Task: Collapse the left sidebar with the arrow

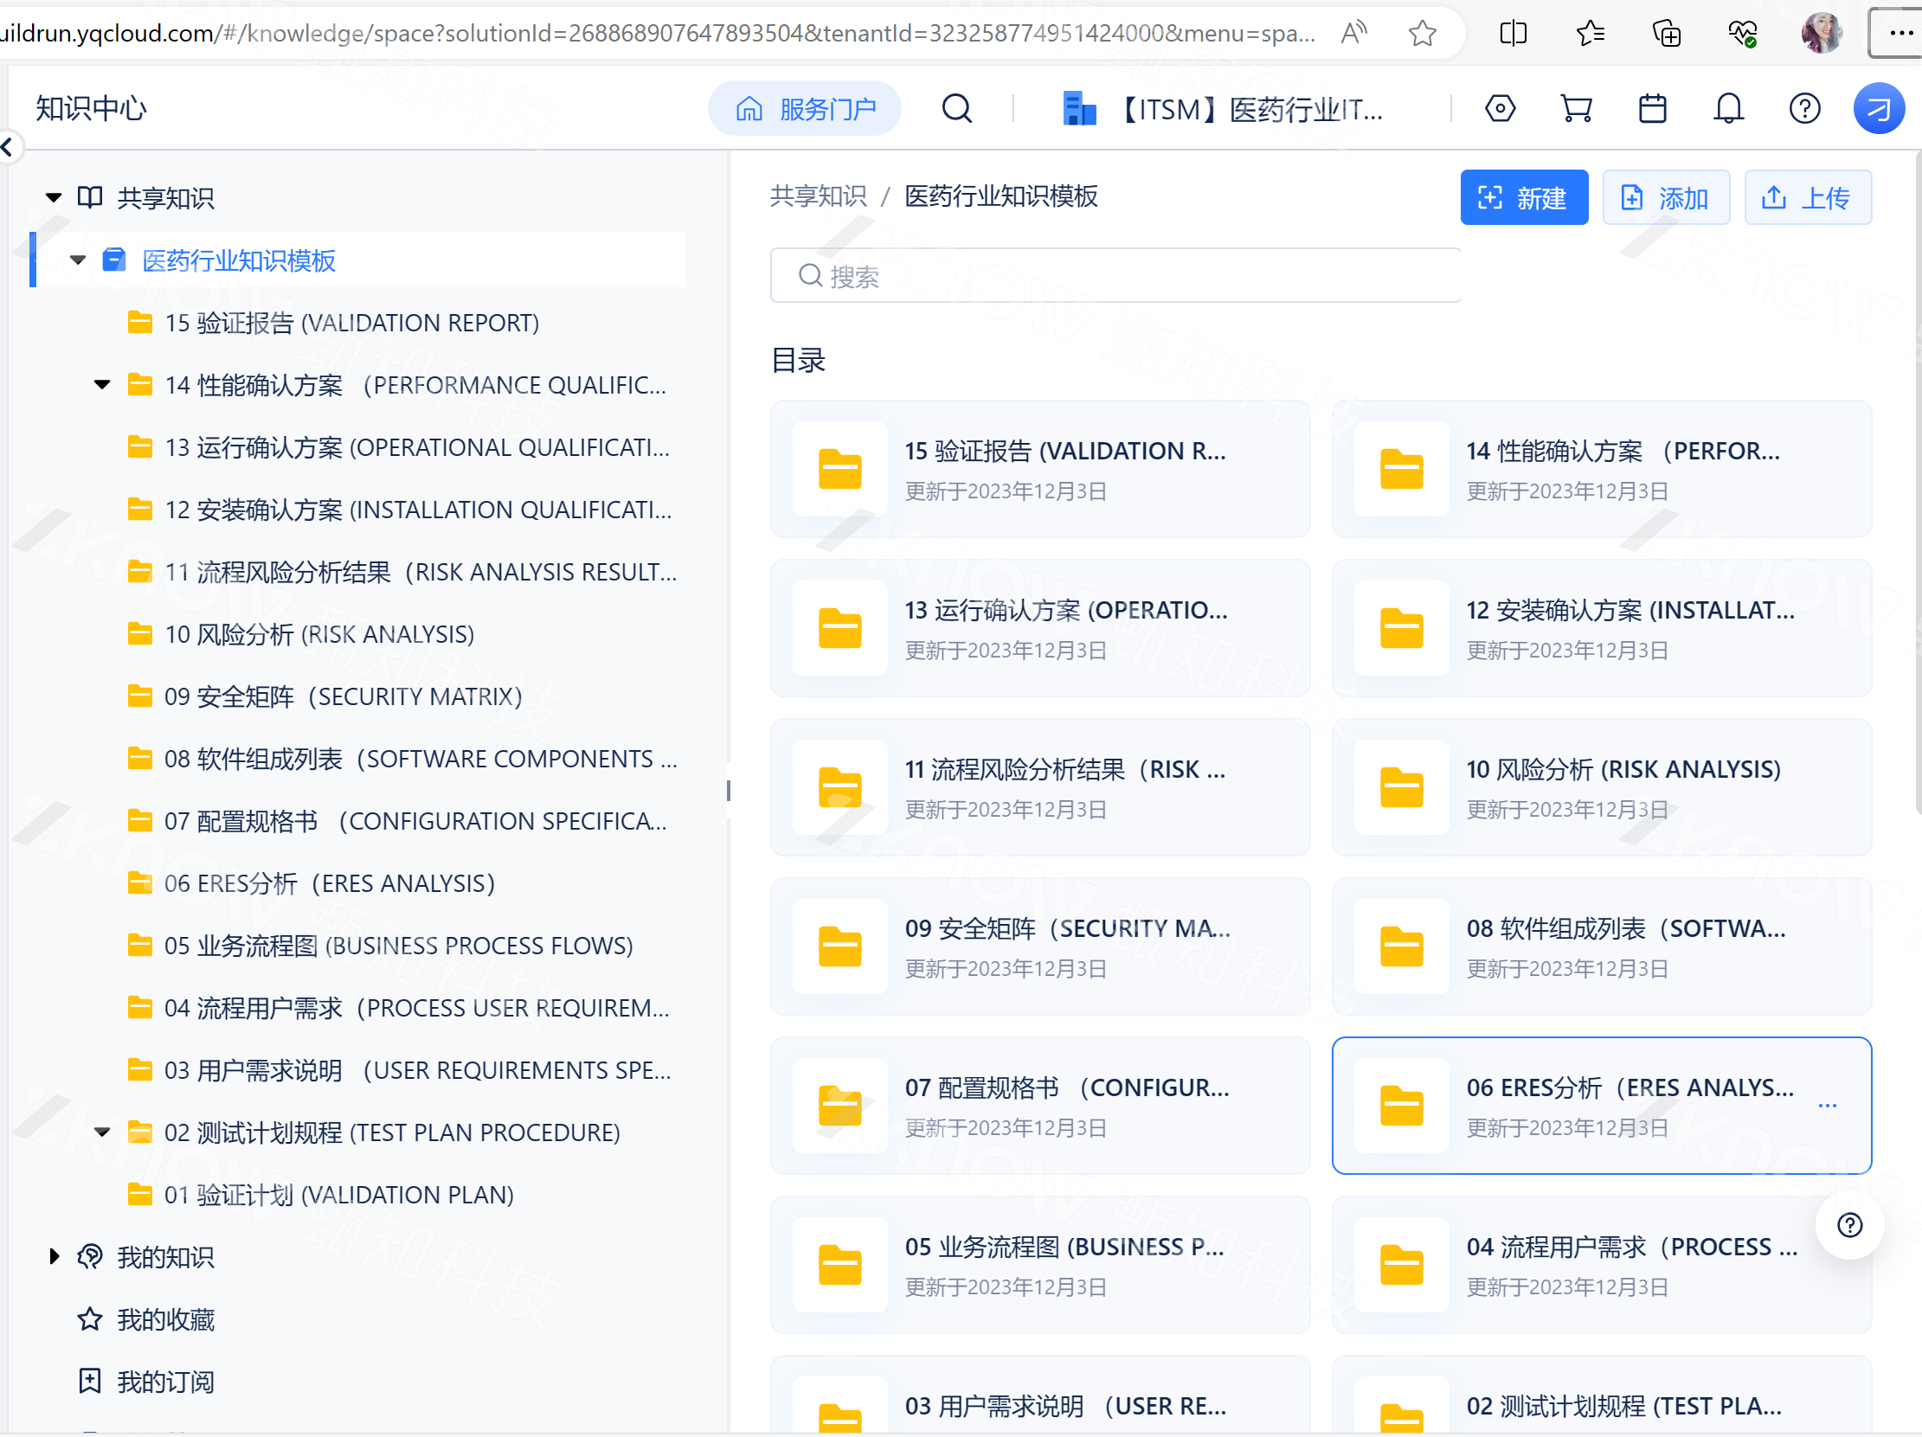Action: (8, 147)
